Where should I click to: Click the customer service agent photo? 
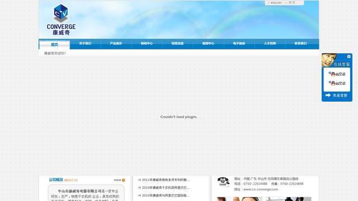[x=329, y=60]
